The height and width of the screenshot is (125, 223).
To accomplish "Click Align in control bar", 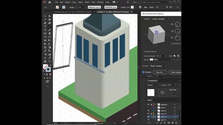I will (145, 7).
